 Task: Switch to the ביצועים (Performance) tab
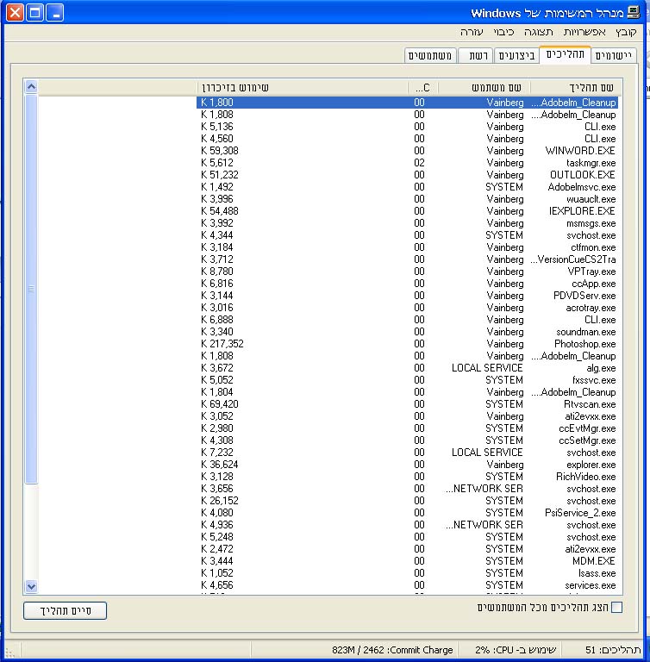(516, 55)
